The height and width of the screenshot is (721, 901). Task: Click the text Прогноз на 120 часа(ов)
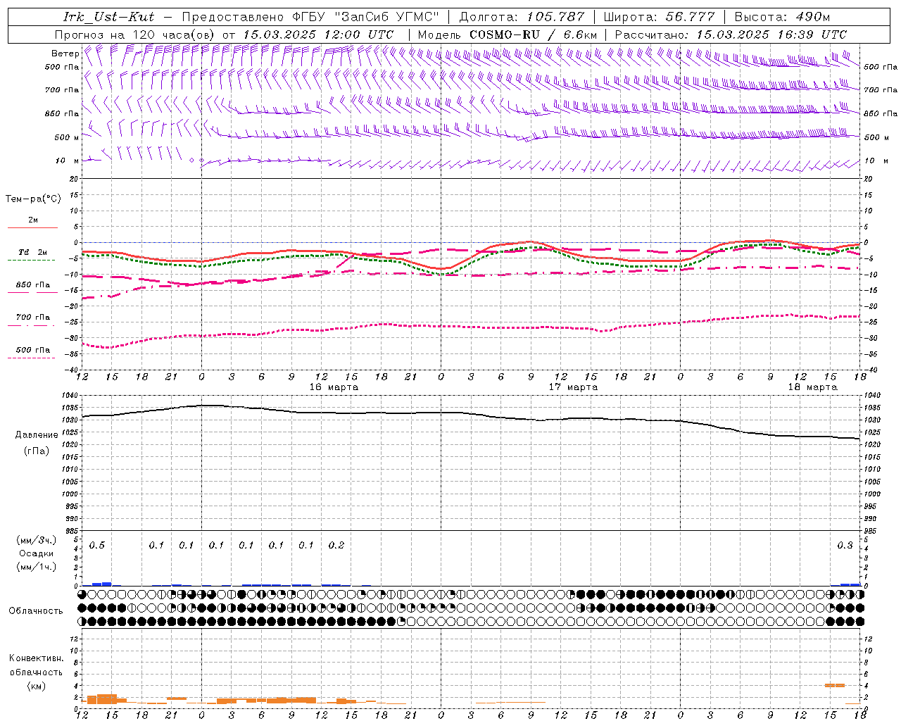point(135,35)
